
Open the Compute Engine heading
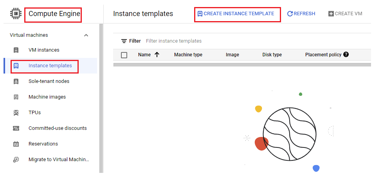pyautogui.click(x=54, y=14)
